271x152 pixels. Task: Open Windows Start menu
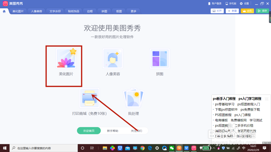5,148
